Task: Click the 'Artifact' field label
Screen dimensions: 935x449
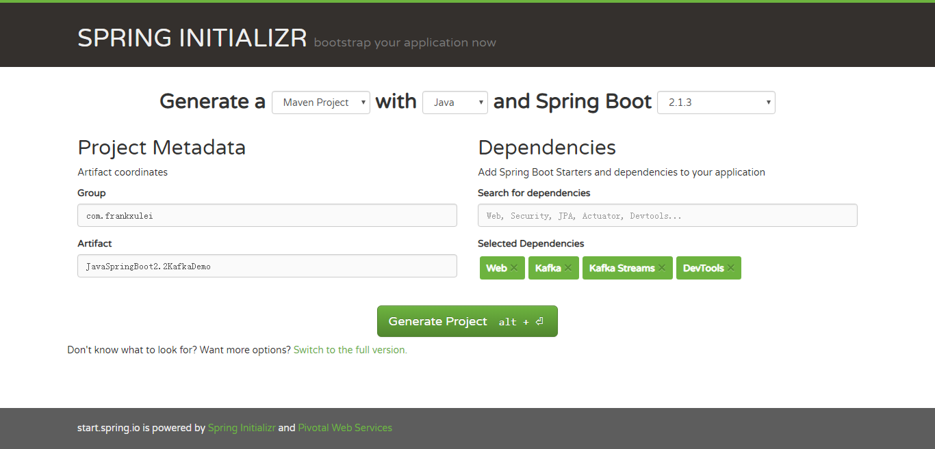Action: coord(94,243)
